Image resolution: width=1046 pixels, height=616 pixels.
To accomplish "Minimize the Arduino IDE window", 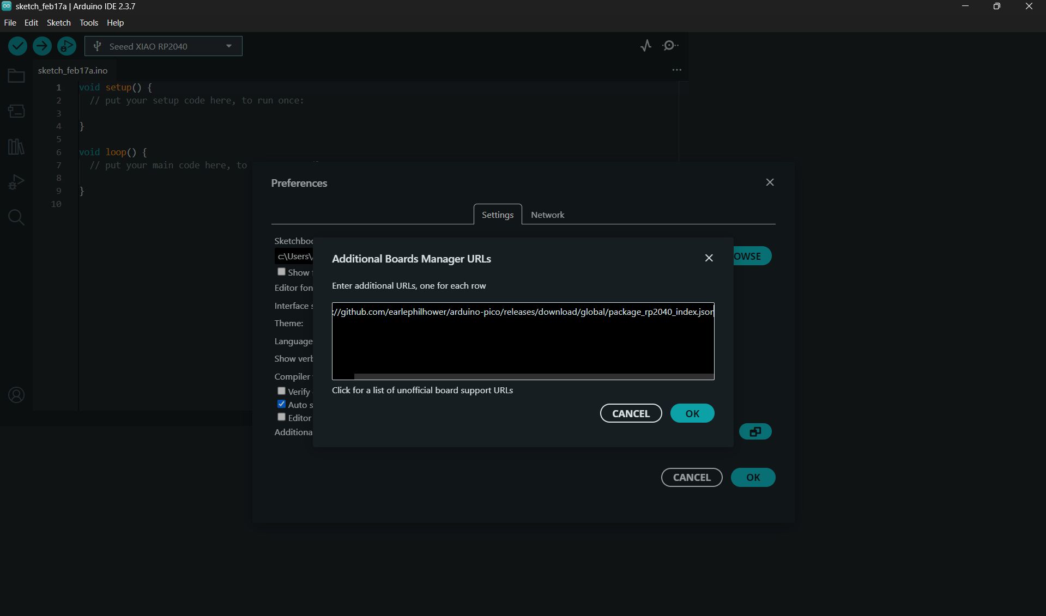I will 965,7.
